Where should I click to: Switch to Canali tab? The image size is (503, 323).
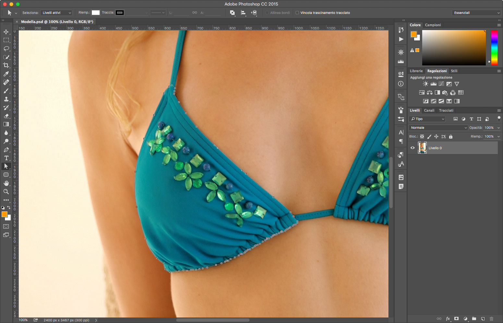429,110
